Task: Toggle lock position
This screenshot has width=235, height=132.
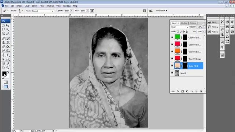Action: (x=184, y=32)
